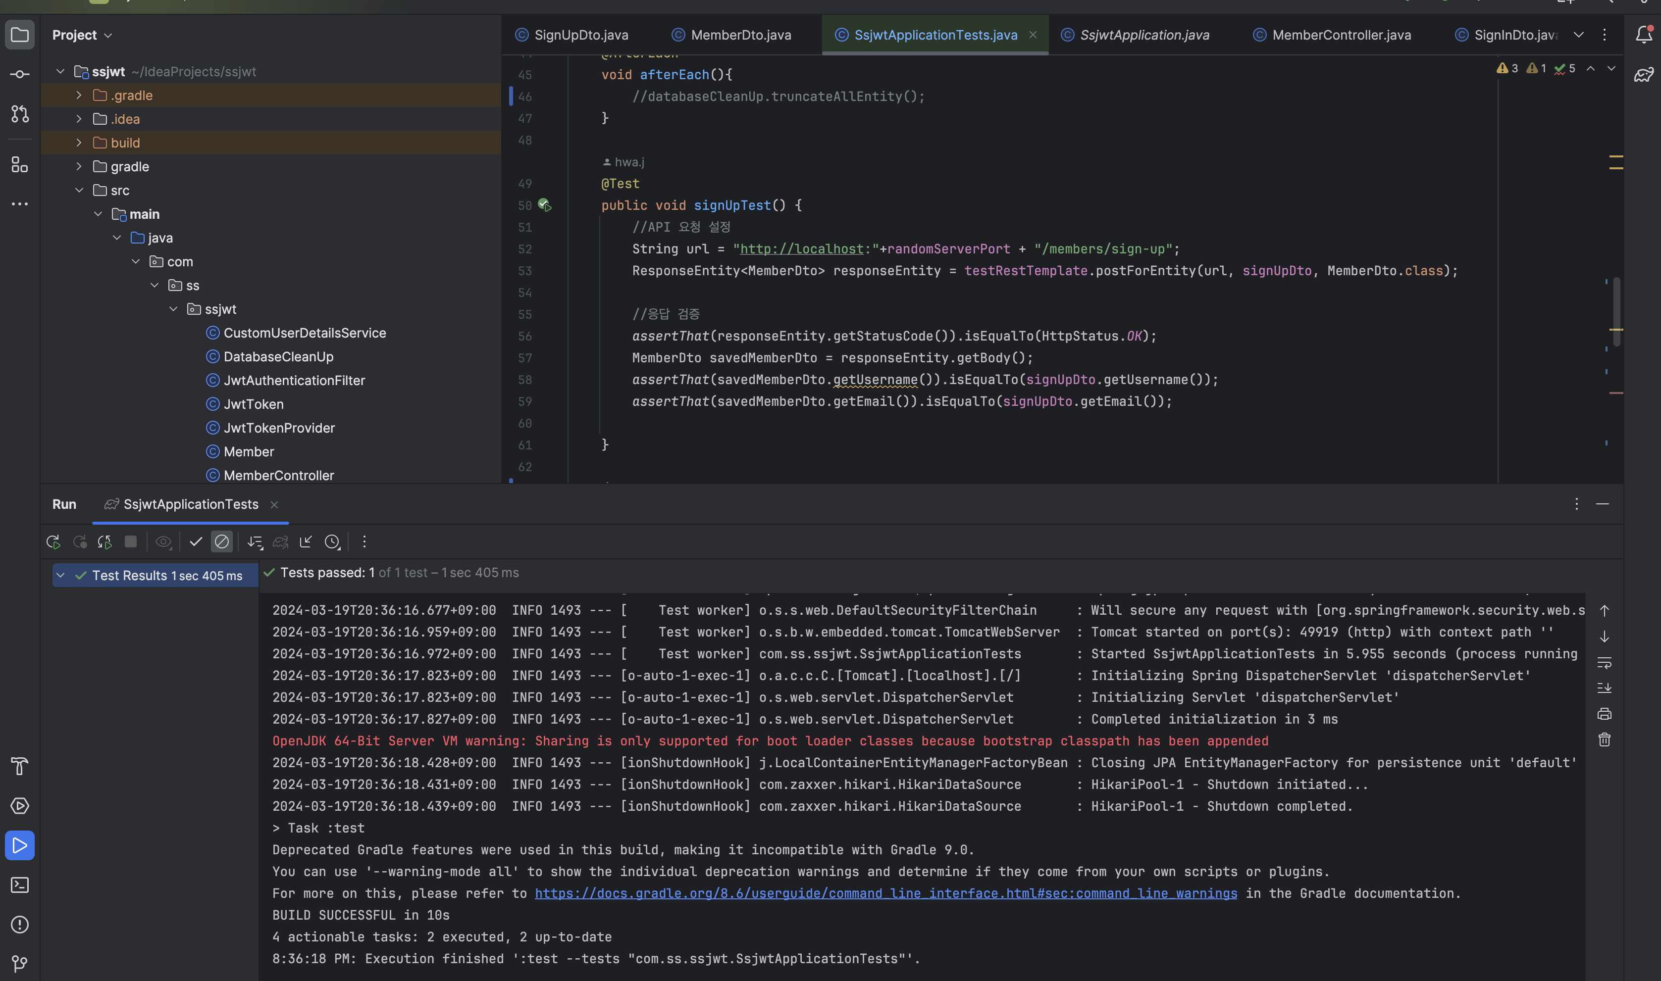Screen dimensions: 1661x981
Task: Switch to the SignUpDto.java editor tab
Action: click(580, 35)
